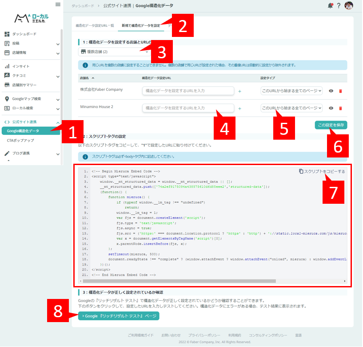Add another URL for Minamino House 2 with plus icon
363x347 pixels.
[239, 109]
